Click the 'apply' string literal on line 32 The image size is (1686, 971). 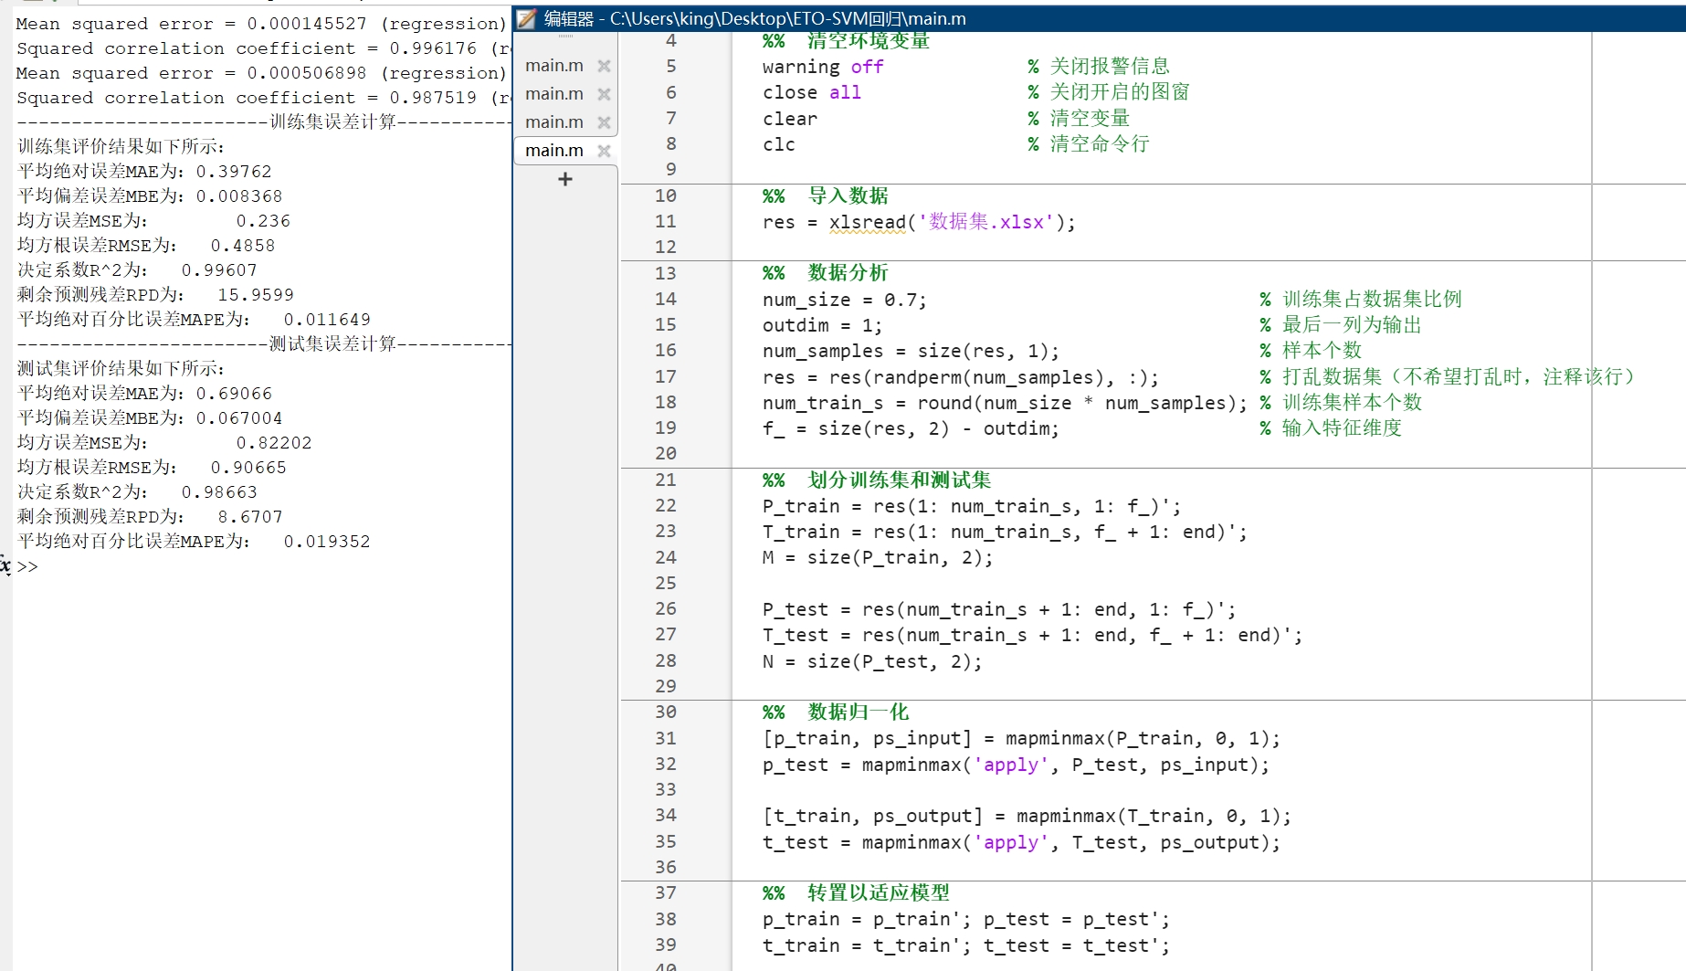[x=1009, y=765]
